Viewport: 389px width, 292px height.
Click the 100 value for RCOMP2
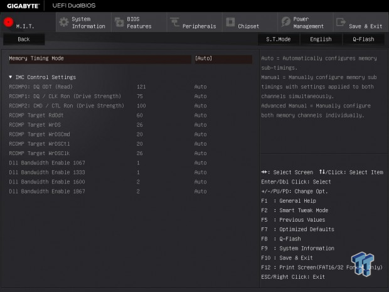pyautogui.click(x=141, y=105)
